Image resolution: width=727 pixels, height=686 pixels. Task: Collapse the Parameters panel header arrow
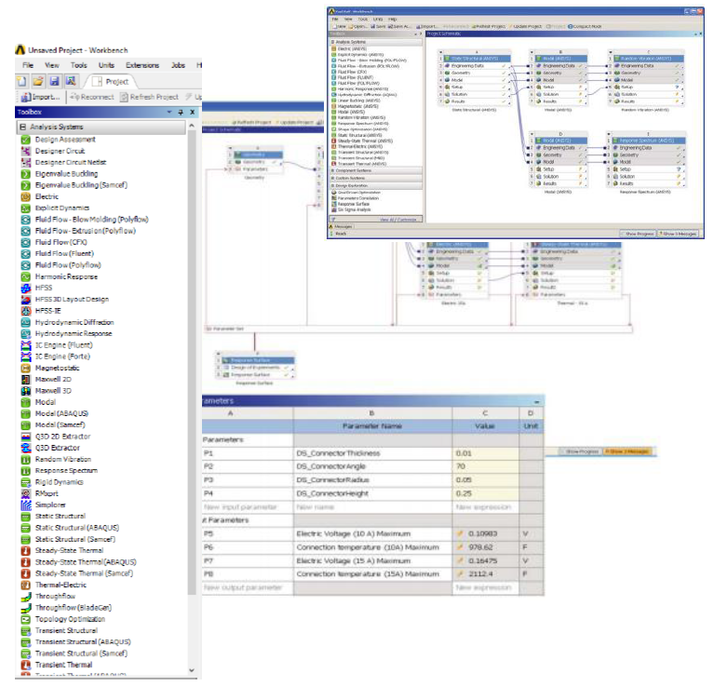[537, 402]
